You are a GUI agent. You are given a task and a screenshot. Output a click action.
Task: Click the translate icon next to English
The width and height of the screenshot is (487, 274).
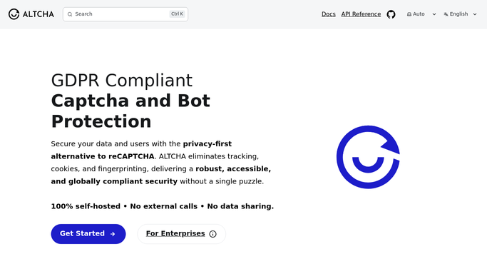(446, 14)
